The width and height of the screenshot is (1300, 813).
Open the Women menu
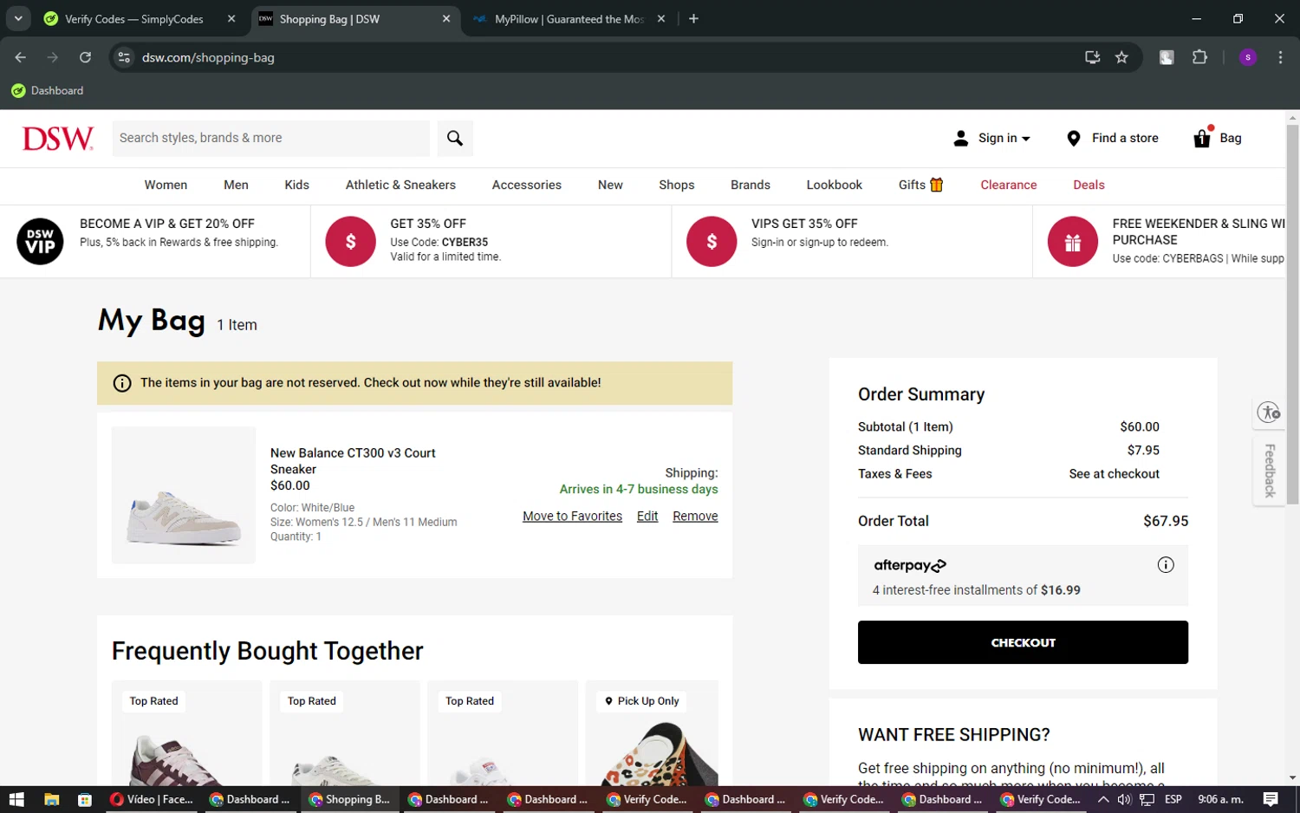(x=166, y=185)
